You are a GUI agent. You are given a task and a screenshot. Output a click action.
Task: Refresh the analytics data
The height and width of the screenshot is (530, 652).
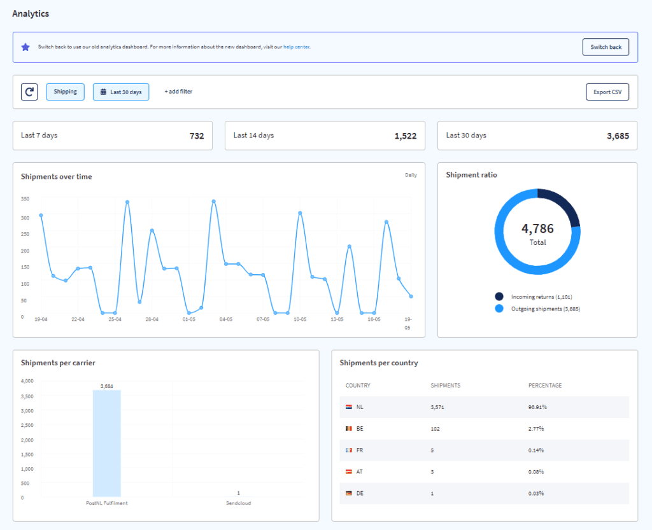pos(29,92)
